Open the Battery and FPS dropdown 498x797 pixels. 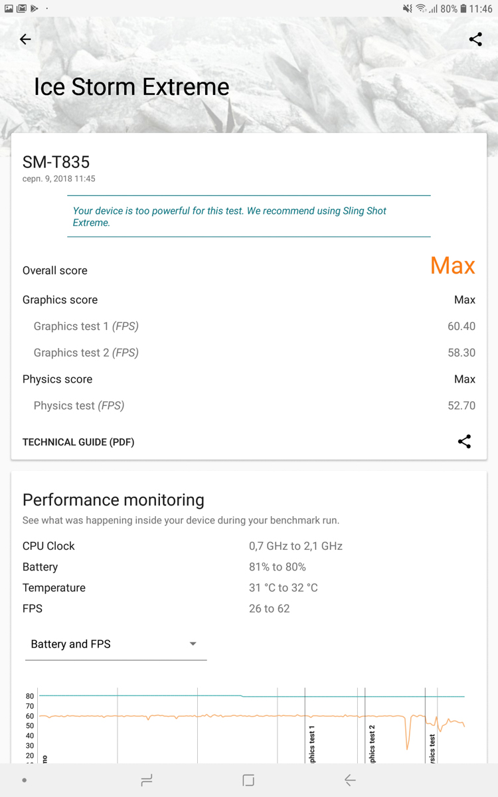[116, 644]
